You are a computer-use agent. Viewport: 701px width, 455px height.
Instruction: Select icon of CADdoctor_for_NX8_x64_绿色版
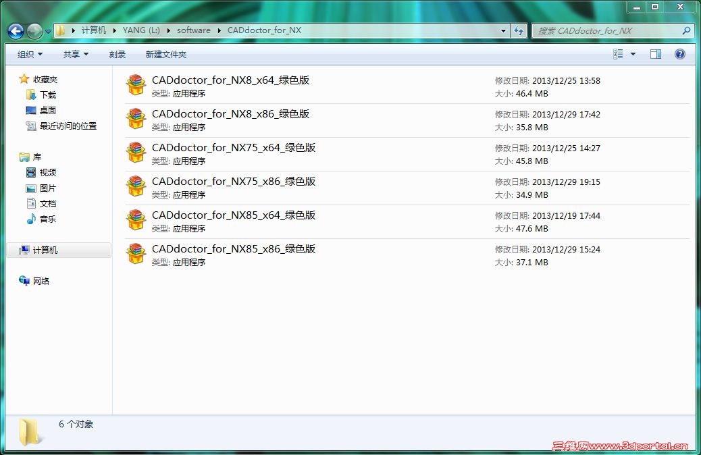[136, 85]
